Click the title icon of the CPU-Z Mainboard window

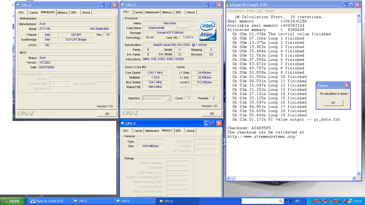click(18, 5)
